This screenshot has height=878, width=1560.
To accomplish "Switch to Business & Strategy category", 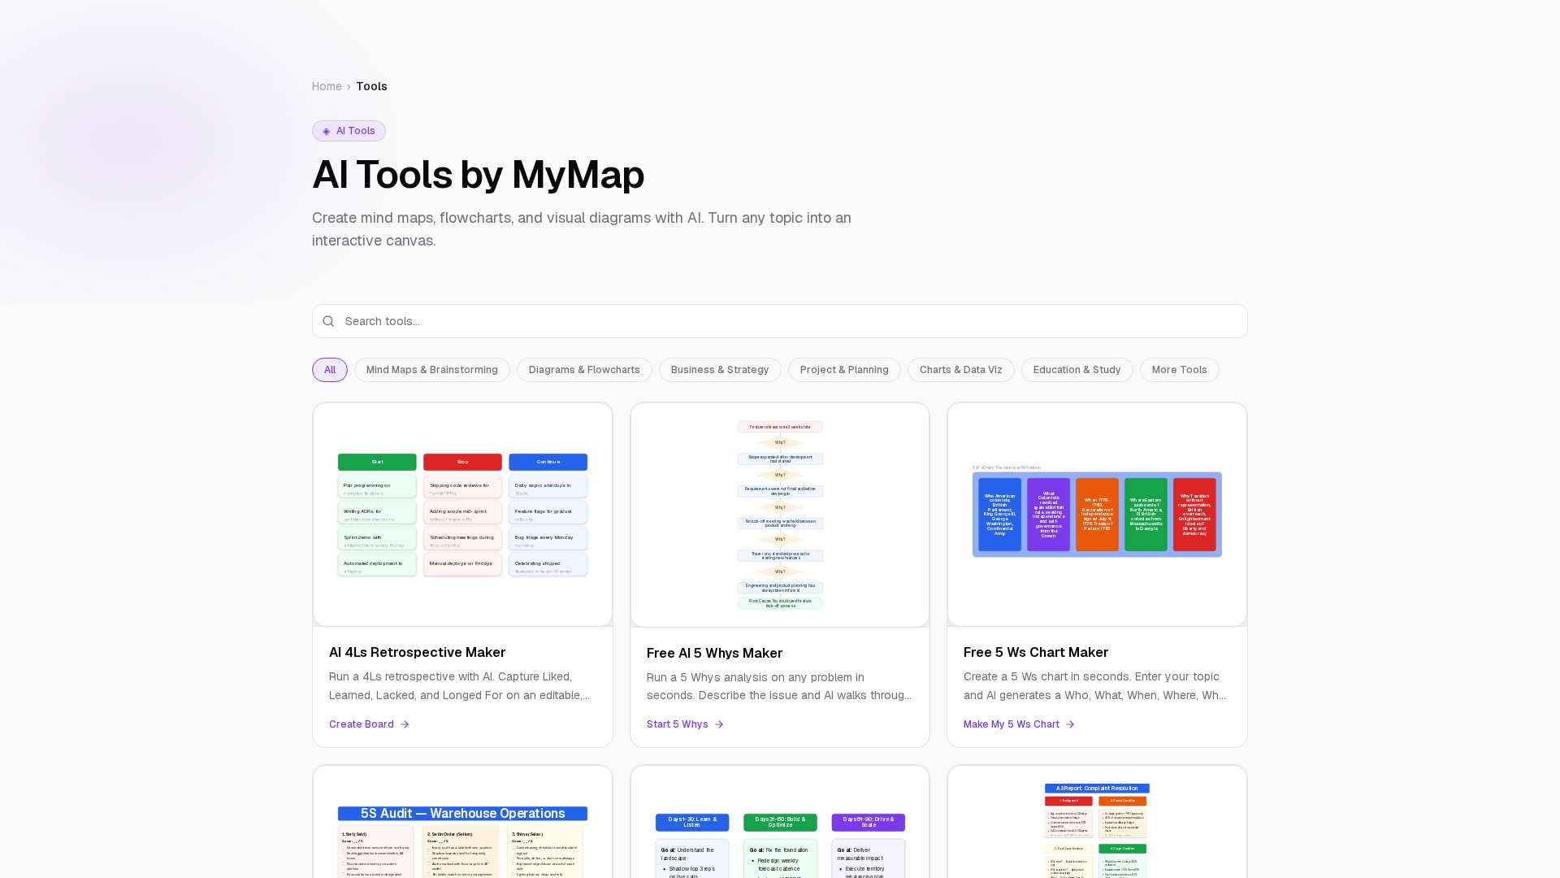I will click(x=720, y=370).
